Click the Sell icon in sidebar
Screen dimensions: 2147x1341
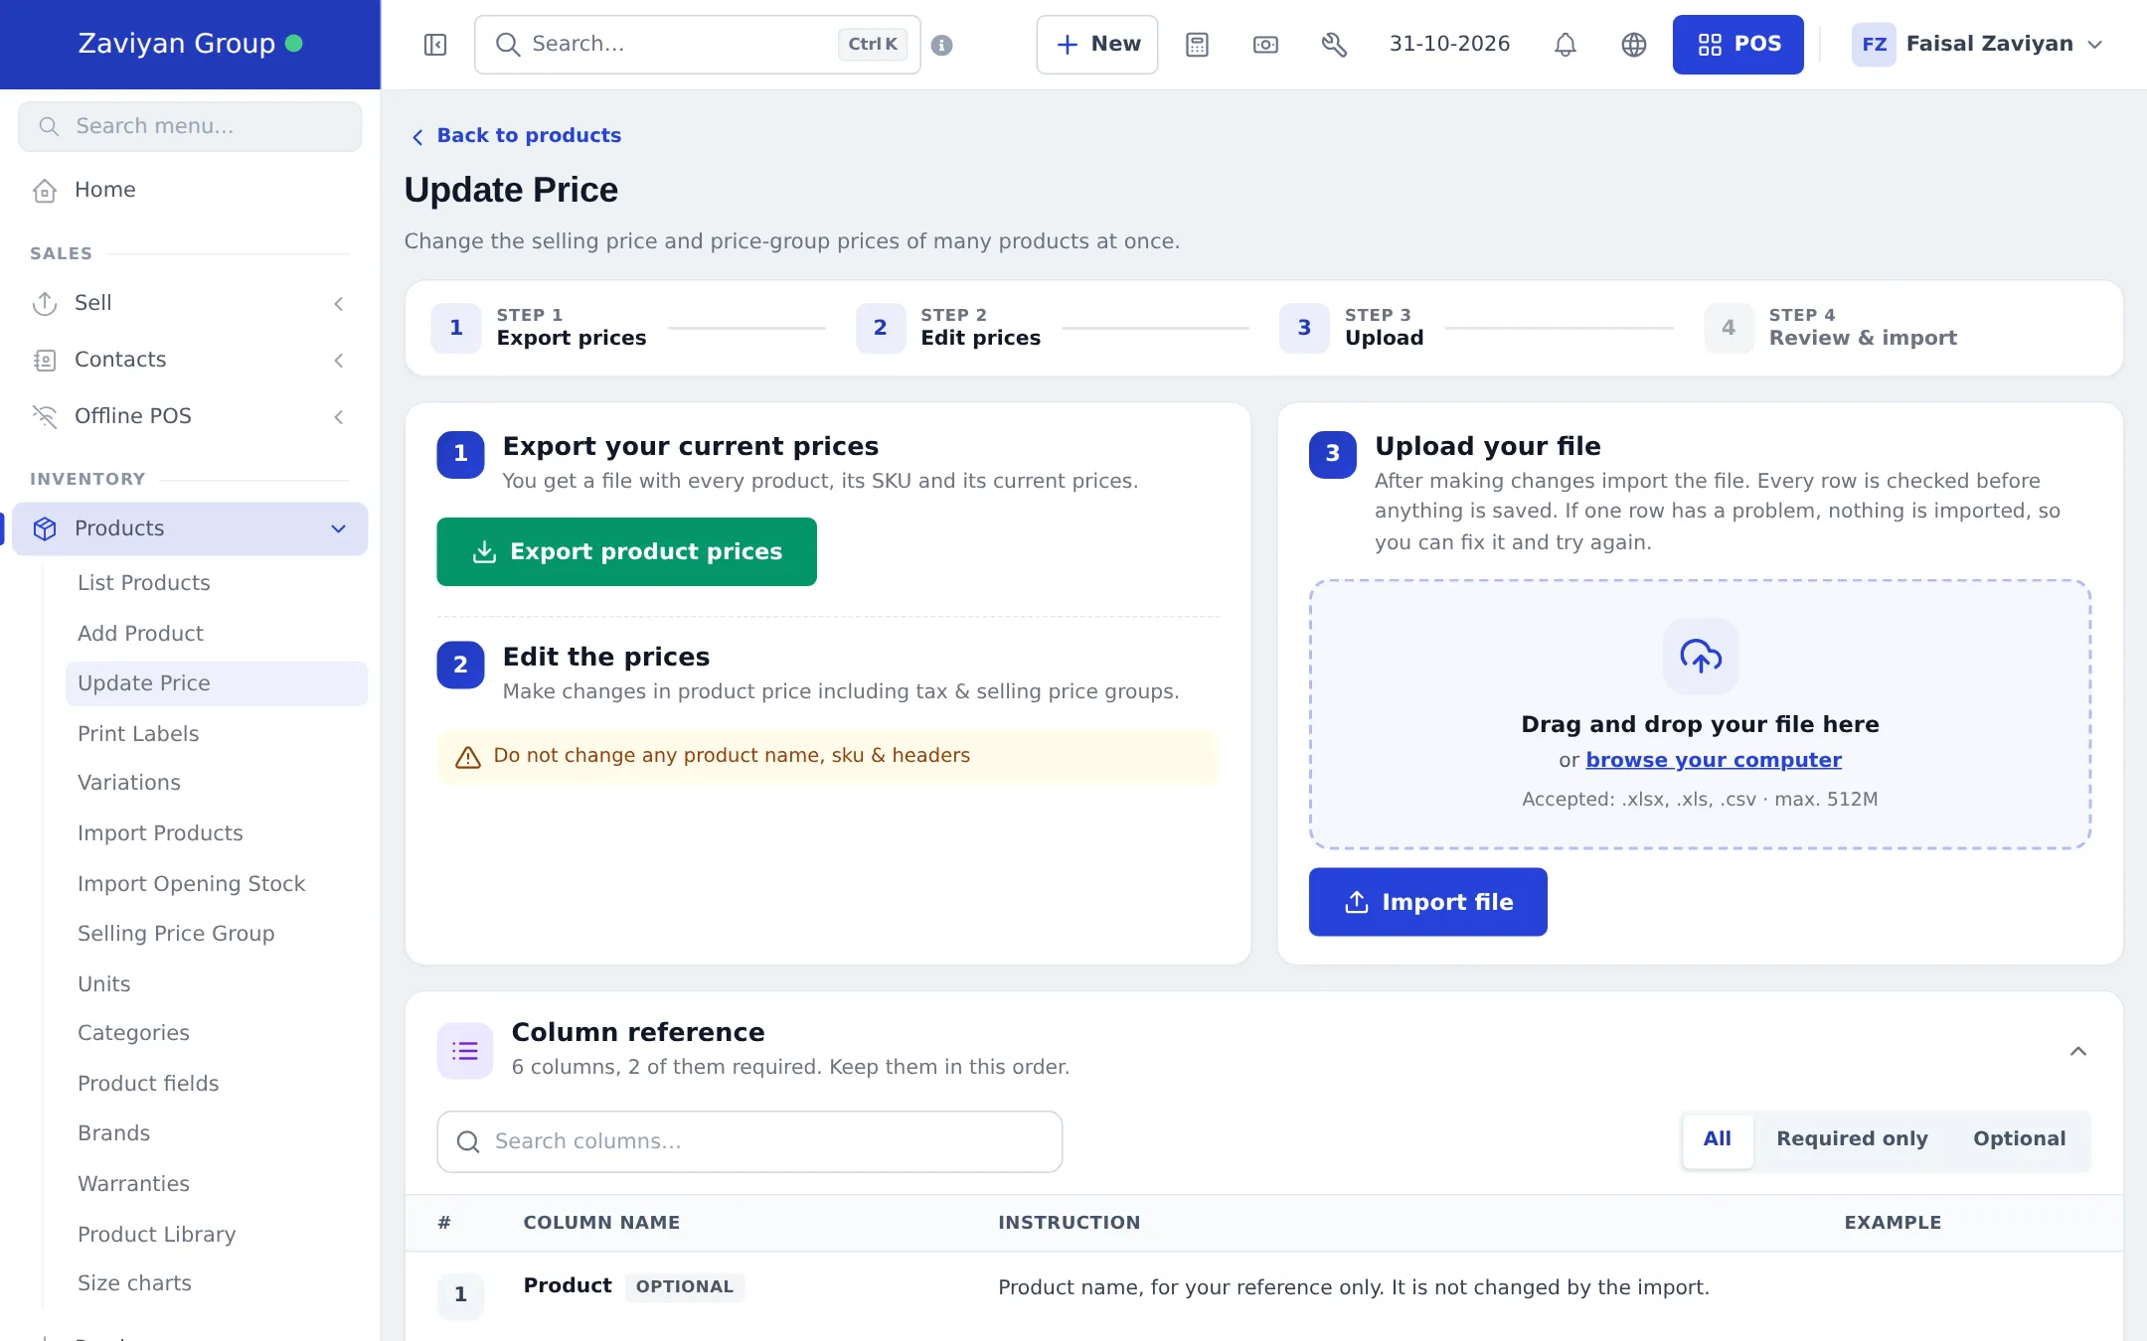(45, 304)
